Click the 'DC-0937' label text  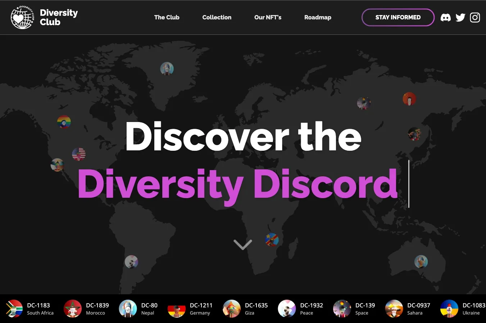[419, 305]
